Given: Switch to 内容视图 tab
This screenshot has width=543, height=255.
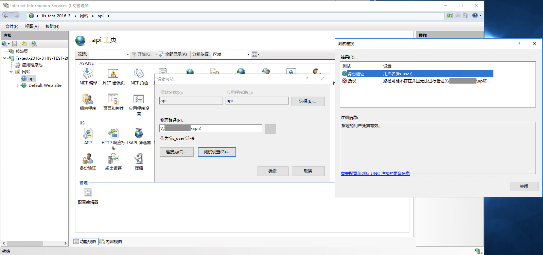Looking at the screenshot, I should pos(111,241).
